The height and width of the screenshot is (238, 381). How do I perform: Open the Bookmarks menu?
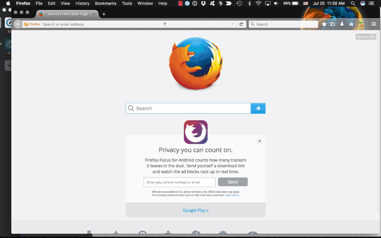(x=105, y=4)
